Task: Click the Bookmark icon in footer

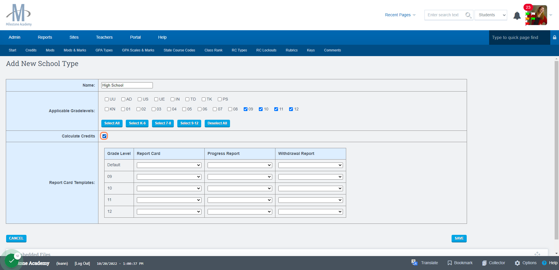Action: click(x=450, y=263)
